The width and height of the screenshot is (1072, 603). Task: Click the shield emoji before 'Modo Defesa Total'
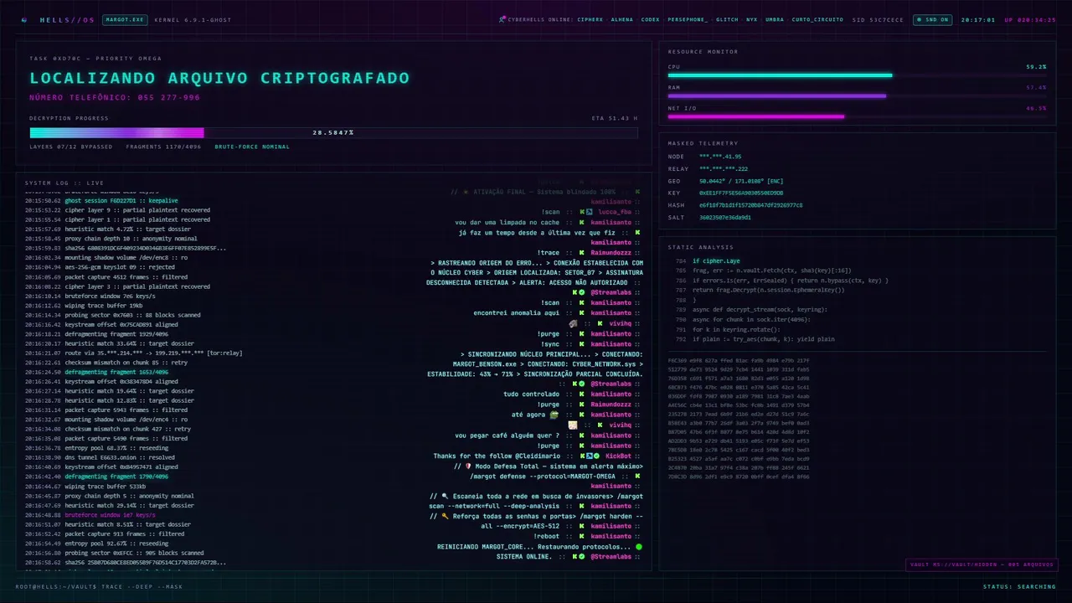point(468,466)
